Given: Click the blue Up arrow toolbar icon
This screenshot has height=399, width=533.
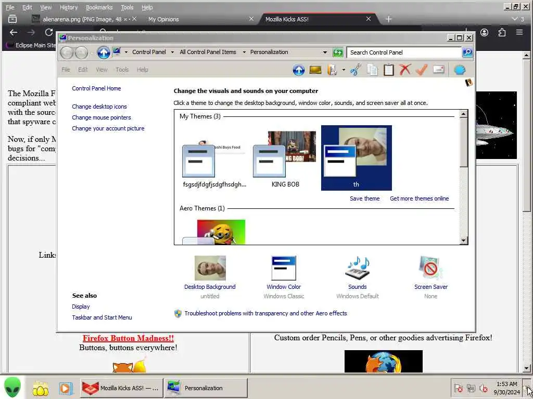Looking at the screenshot, I should [x=298, y=70].
